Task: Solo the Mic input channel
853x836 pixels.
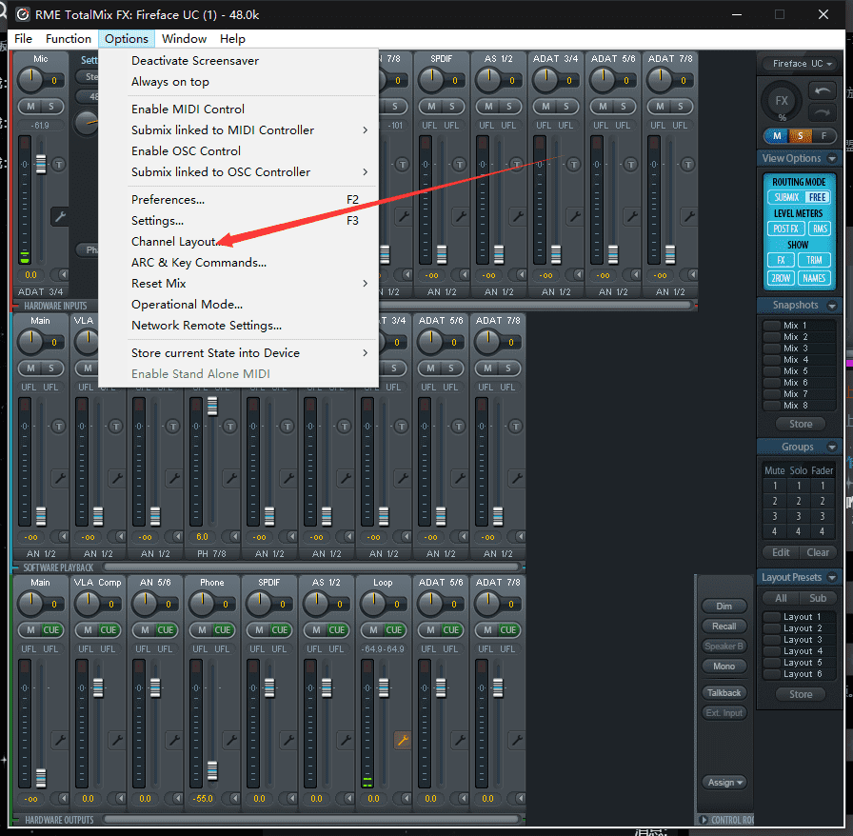Action: click(x=51, y=107)
